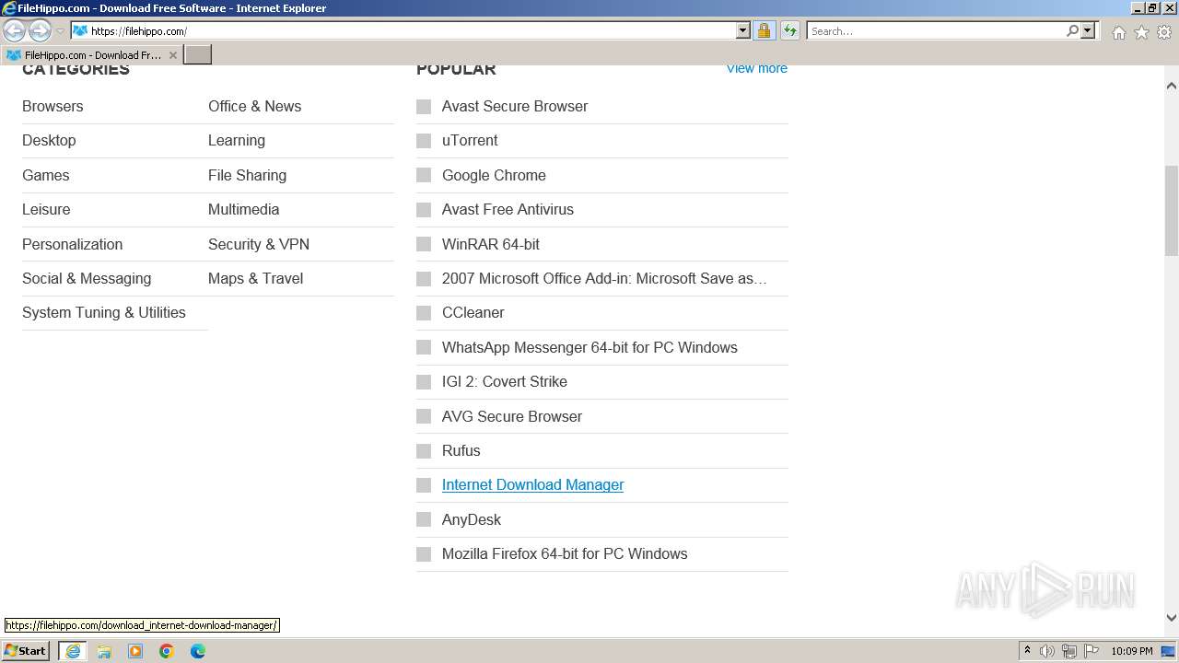
Task: Show hidden tray icons arrow
Action: 1027,650
